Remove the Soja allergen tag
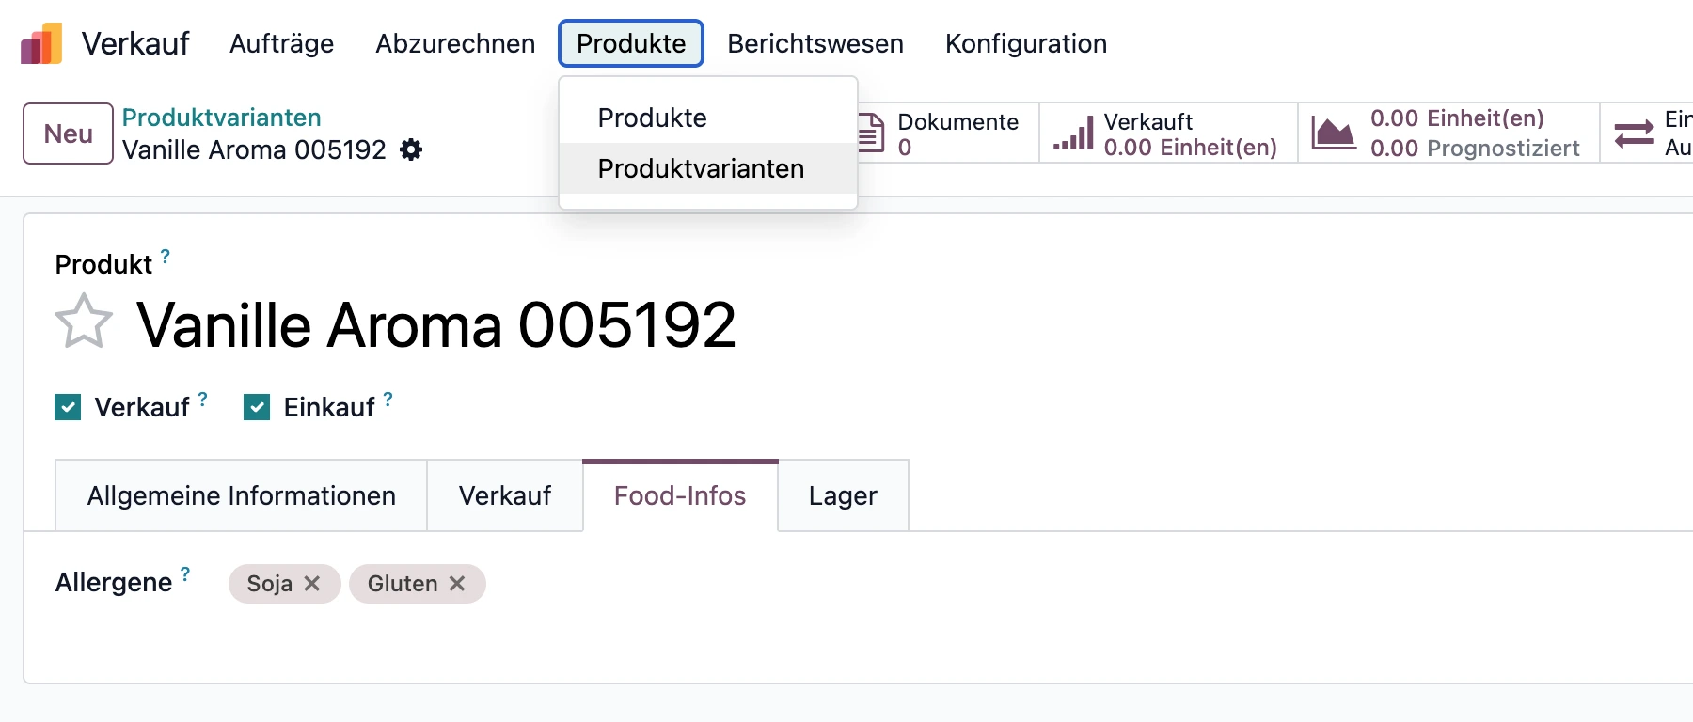Viewport: 1693px width, 722px height. (312, 584)
